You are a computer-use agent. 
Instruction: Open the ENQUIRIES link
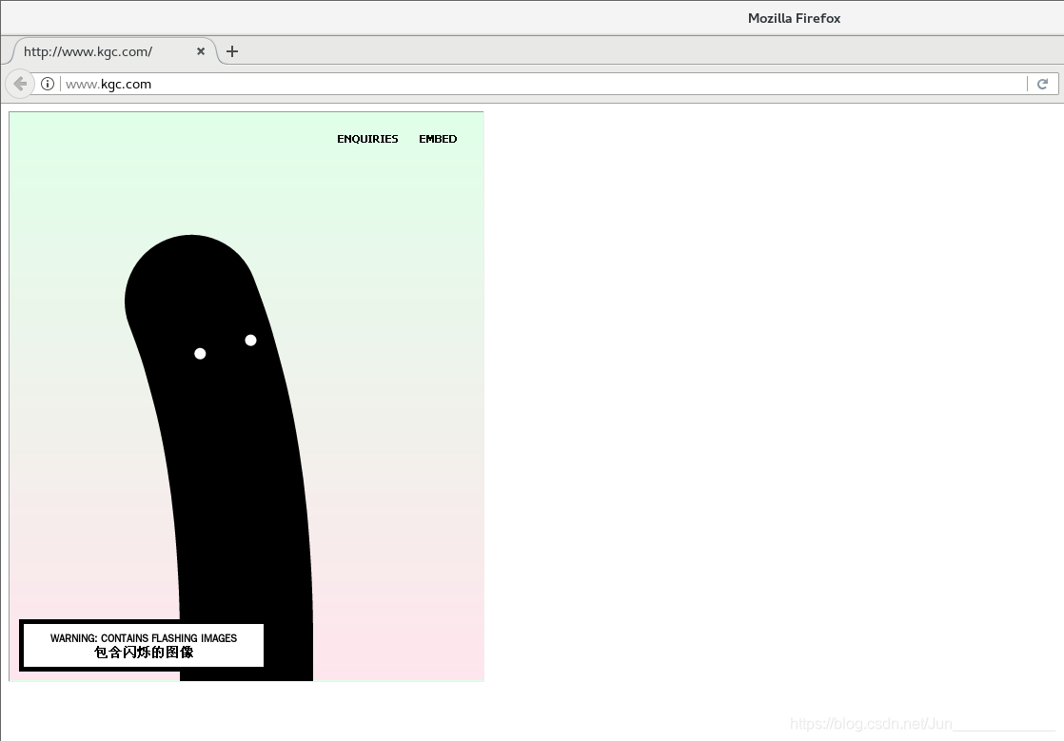tap(367, 139)
